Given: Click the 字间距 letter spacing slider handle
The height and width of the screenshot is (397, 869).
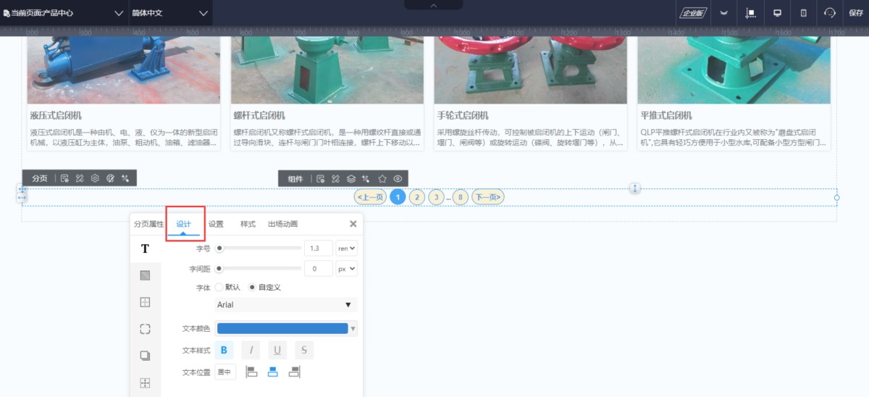Looking at the screenshot, I should [219, 269].
